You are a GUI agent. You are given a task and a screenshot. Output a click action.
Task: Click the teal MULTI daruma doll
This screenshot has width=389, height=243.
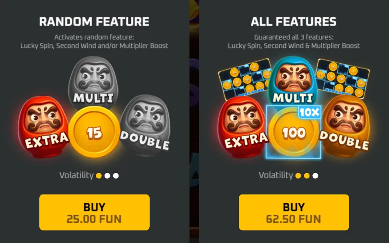tap(293, 81)
